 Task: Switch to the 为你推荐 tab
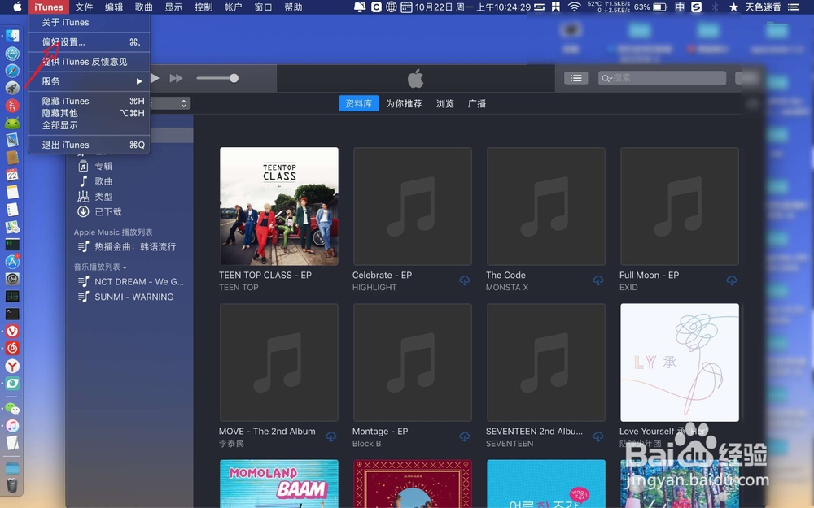click(403, 103)
